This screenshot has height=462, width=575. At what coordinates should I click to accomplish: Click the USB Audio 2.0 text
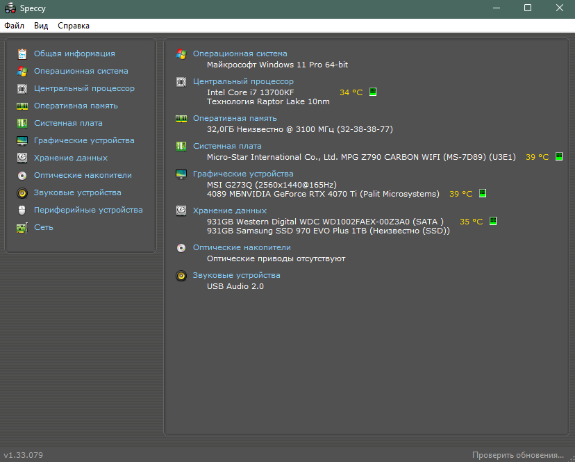click(x=235, y=286)
